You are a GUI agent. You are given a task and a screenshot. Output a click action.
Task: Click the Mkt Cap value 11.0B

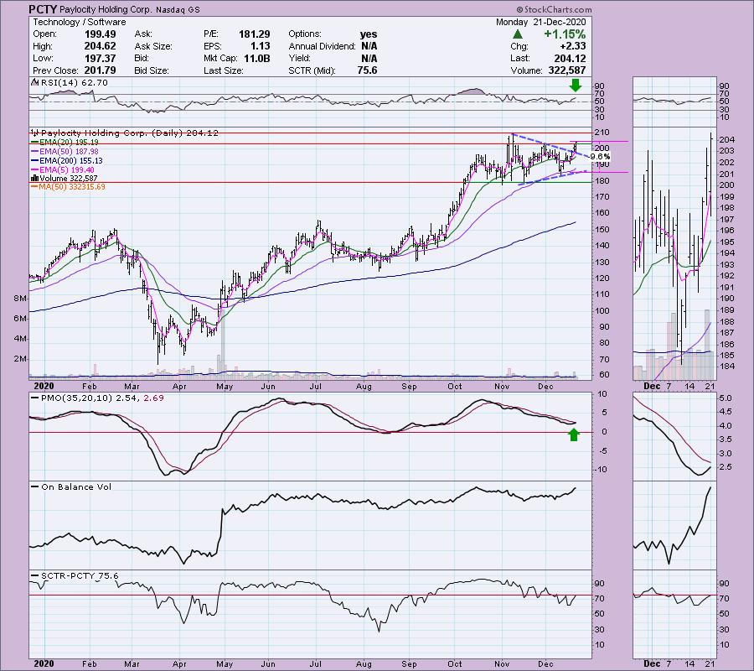click(x=256, y=58)
